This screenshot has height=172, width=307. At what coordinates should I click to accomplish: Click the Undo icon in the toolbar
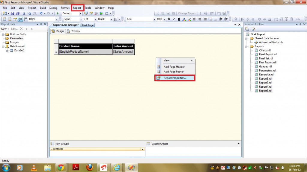(41, 13)
